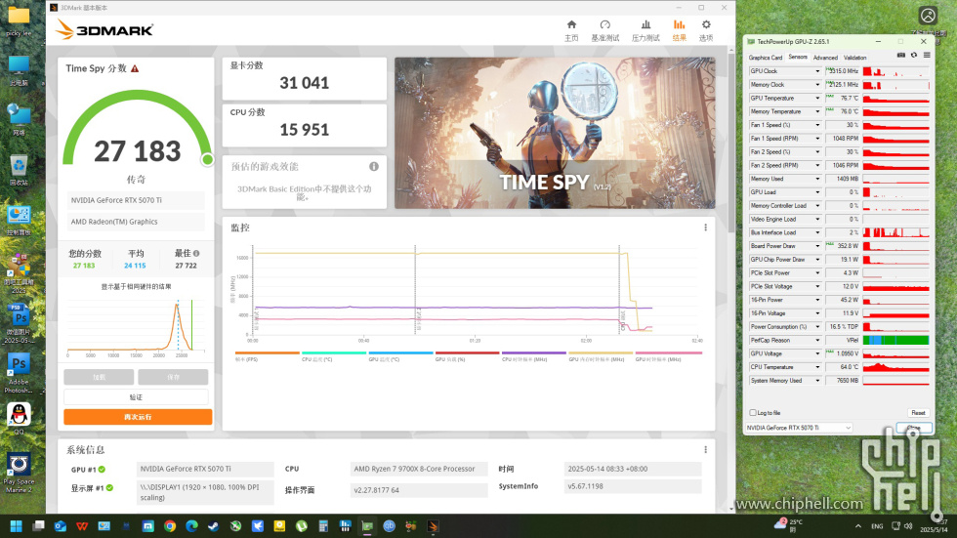Open the monitoring panel three-dot menu
The width and height of the screenshot is (957, 538).
tap(706, 228)
